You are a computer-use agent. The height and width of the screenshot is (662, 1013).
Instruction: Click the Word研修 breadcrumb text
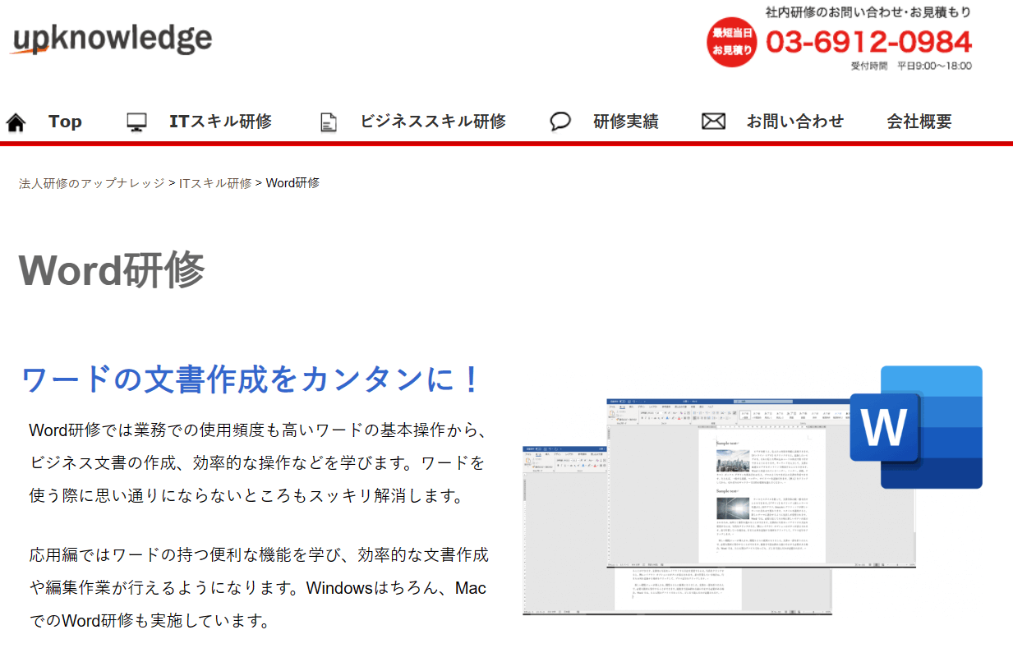coord(292,183)
